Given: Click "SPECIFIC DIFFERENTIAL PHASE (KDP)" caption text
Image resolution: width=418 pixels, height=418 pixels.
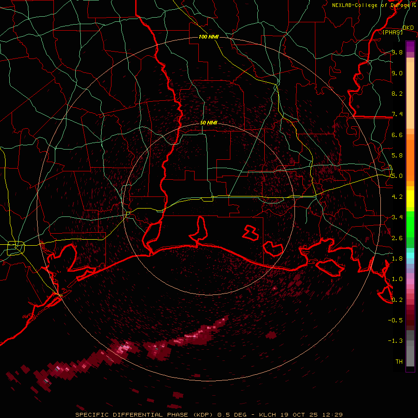Looking at the screenshot, I should tap(145, 415).
